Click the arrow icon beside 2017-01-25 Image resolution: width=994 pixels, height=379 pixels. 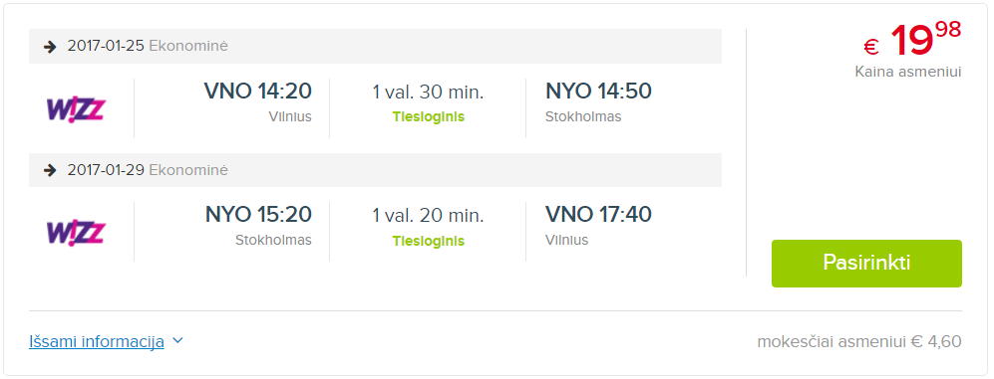[x=50, y=46]
